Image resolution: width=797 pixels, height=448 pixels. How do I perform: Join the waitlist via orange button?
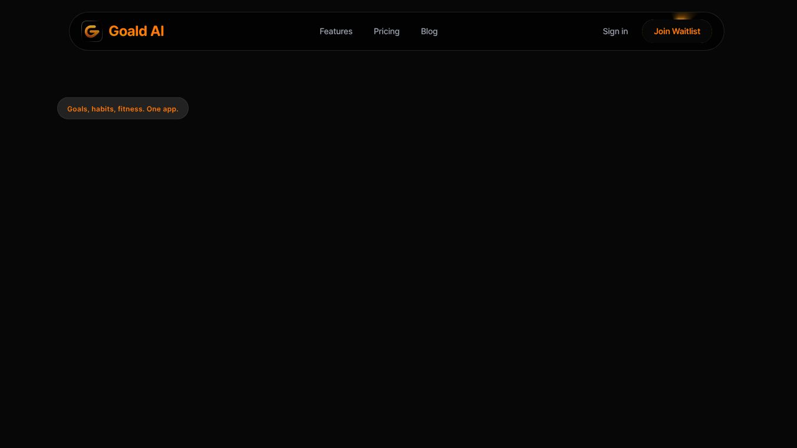click(677, 31)
